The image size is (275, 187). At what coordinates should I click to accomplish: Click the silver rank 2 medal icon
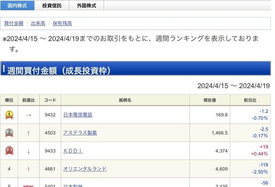tap(9, 133)
